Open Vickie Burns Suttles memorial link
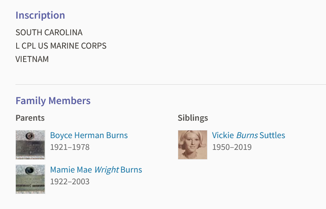326x209 pixels. click(248, 135)
